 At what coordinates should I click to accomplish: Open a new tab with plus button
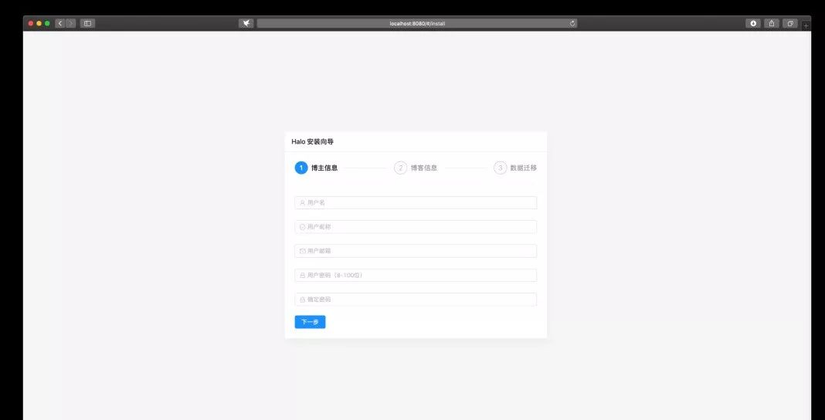(806, 25)
